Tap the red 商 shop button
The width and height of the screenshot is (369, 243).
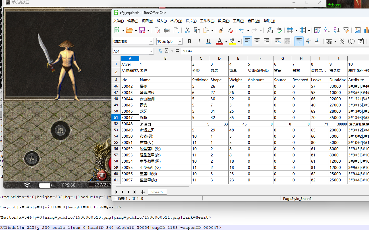point(101,176)
